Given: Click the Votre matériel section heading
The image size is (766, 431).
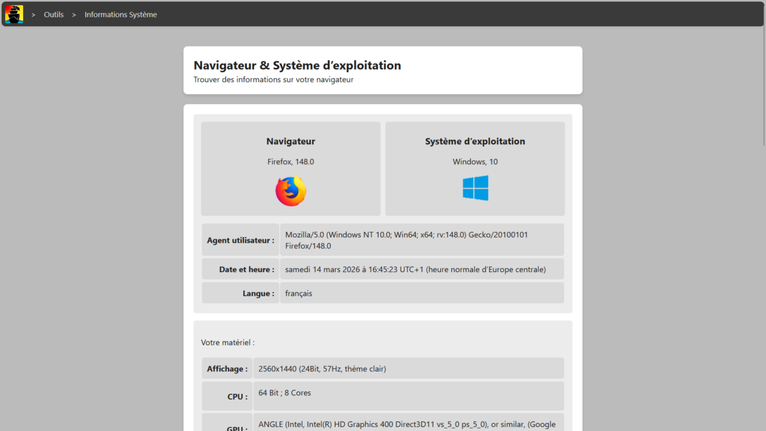Looking at the screenshot, I should [227, 342].
